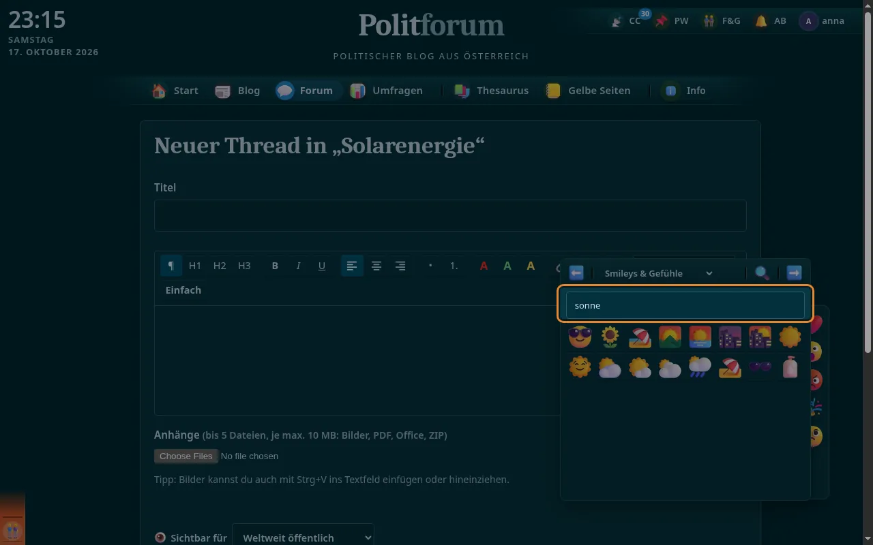Toggle bold formatting
Image resolution: width=873 pixels, height=545 pixels.
275,266
